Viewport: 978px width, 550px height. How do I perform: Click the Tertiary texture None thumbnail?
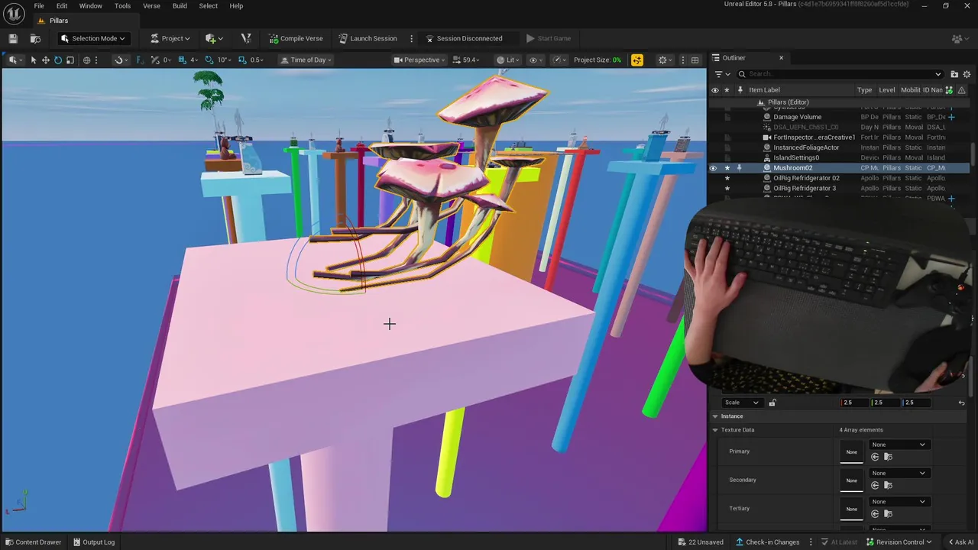(x=851, y=509)
